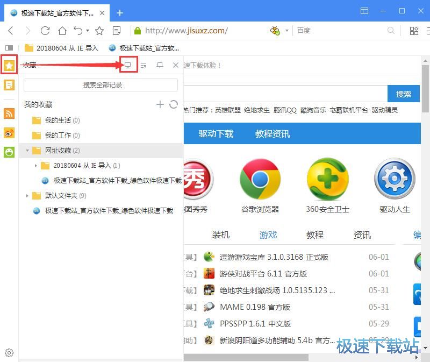This screenshot has height=362, width=430.
Task: Open sidebar settings gear icon
Action: 9,353
